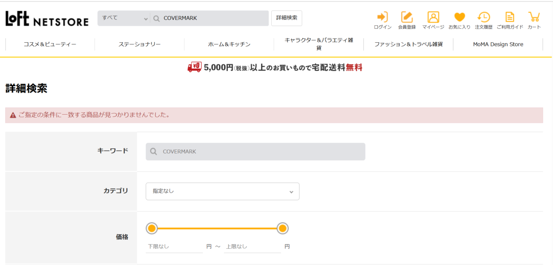Click the magnifier icon in キーワード field
Screen dimensions: 553x265
point(153,152)
